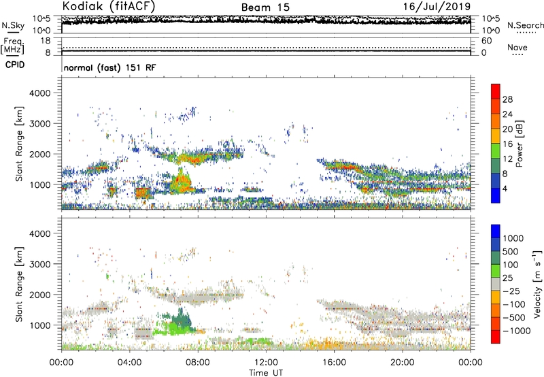Select the 500 label on Velocity color bar

coord(512,252)
